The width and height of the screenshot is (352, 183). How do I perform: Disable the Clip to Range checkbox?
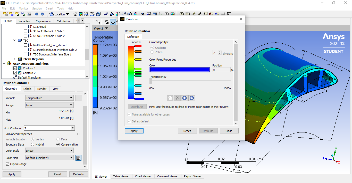[7, 164]
